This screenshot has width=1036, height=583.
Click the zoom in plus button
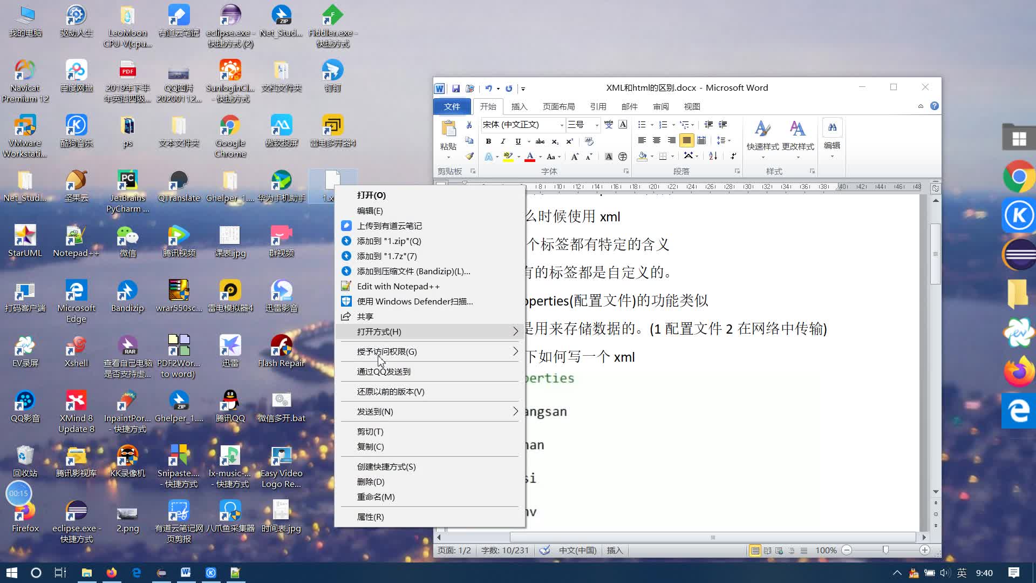(x=924, y=551)
